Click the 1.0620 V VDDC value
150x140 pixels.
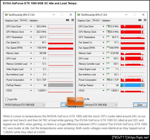[113, 91]
